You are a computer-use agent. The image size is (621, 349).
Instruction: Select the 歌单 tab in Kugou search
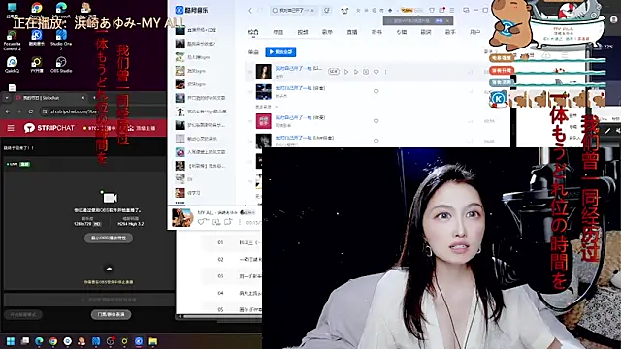coord(327,32)
